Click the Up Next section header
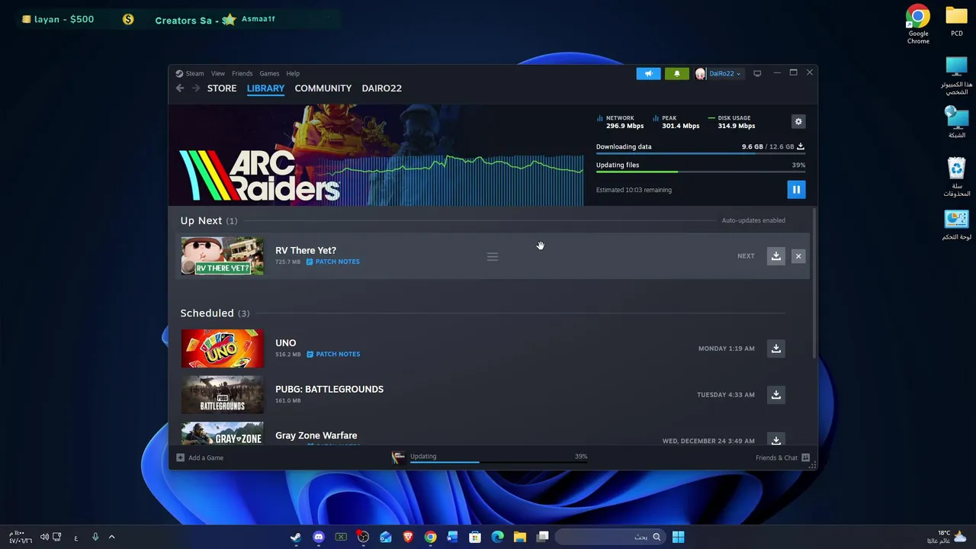This screenshot has height=549, width=976. tap(208, 220)
